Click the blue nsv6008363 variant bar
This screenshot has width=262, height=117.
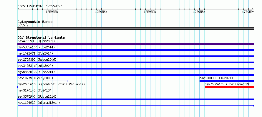[227, 81]
